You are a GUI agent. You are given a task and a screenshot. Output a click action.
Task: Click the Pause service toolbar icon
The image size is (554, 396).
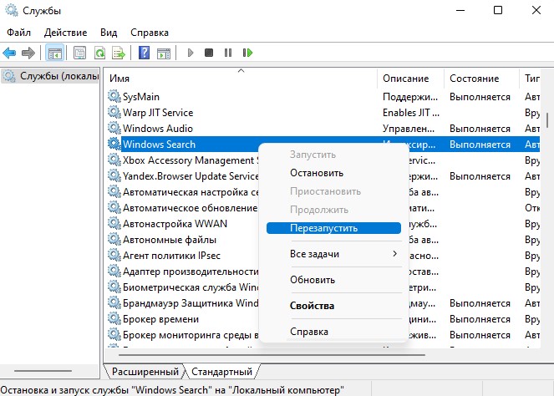pyautogui.click(x=228, y=53)
